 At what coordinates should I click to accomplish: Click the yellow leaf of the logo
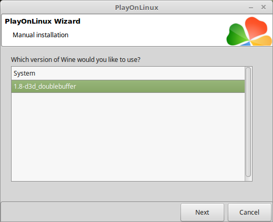coord(262,41)
